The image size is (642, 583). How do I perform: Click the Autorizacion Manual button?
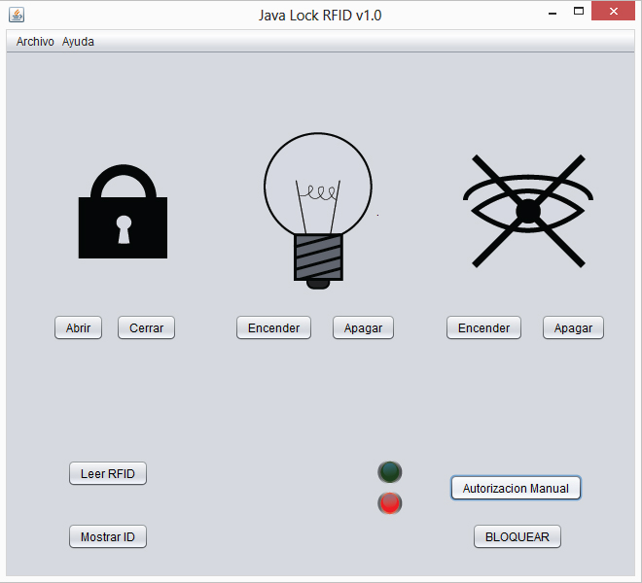516,488
